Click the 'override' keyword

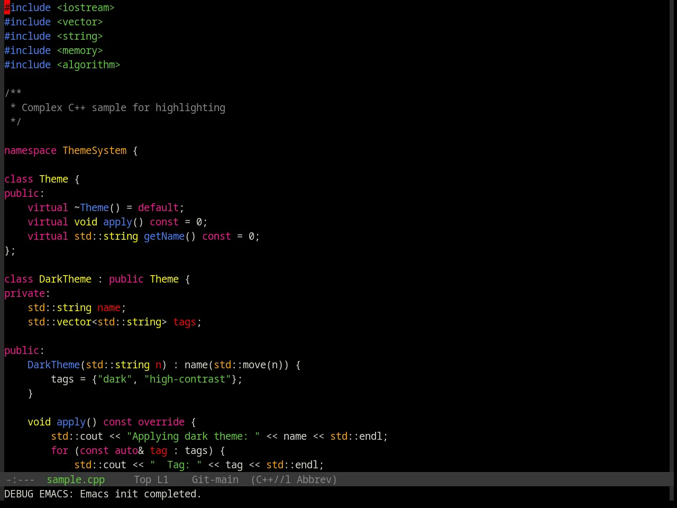pos(161,422)
